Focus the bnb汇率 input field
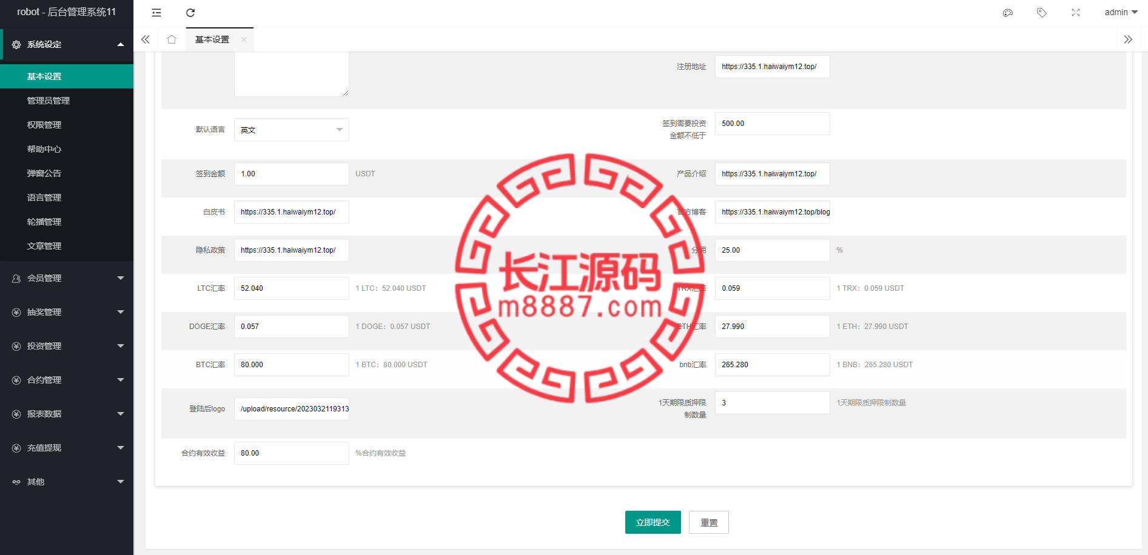 click(773, 365)
